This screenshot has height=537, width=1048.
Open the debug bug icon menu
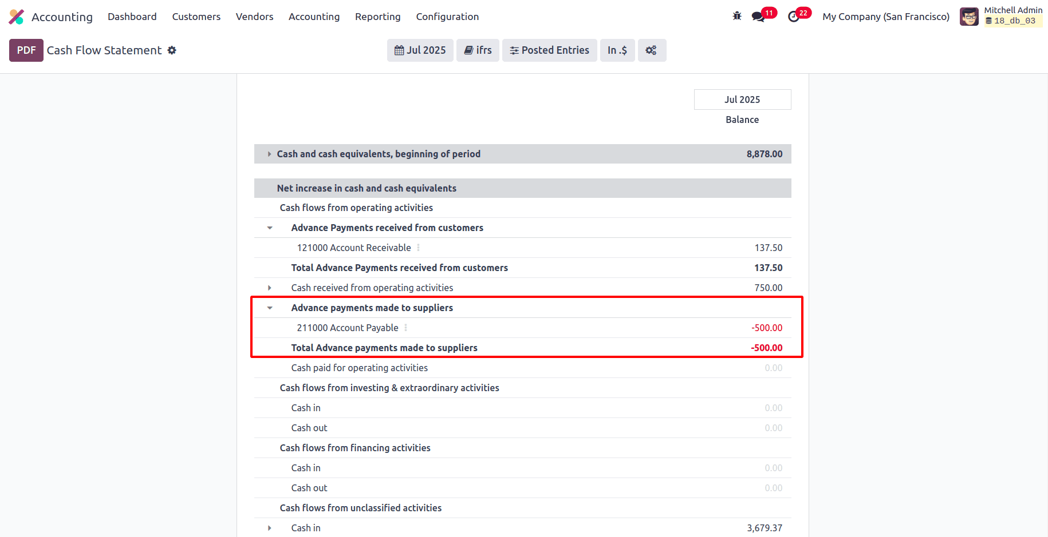(737, 16)
